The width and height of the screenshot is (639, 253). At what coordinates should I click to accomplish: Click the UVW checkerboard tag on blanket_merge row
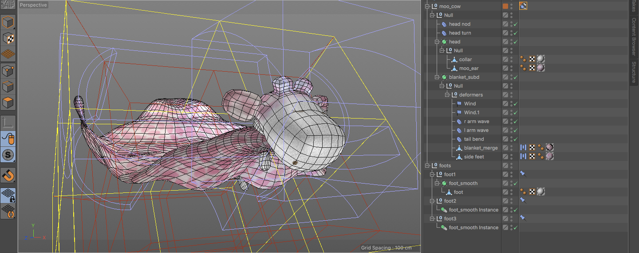click(x=532, y=148)
